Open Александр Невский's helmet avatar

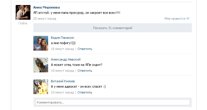click(x=41, y=65)
